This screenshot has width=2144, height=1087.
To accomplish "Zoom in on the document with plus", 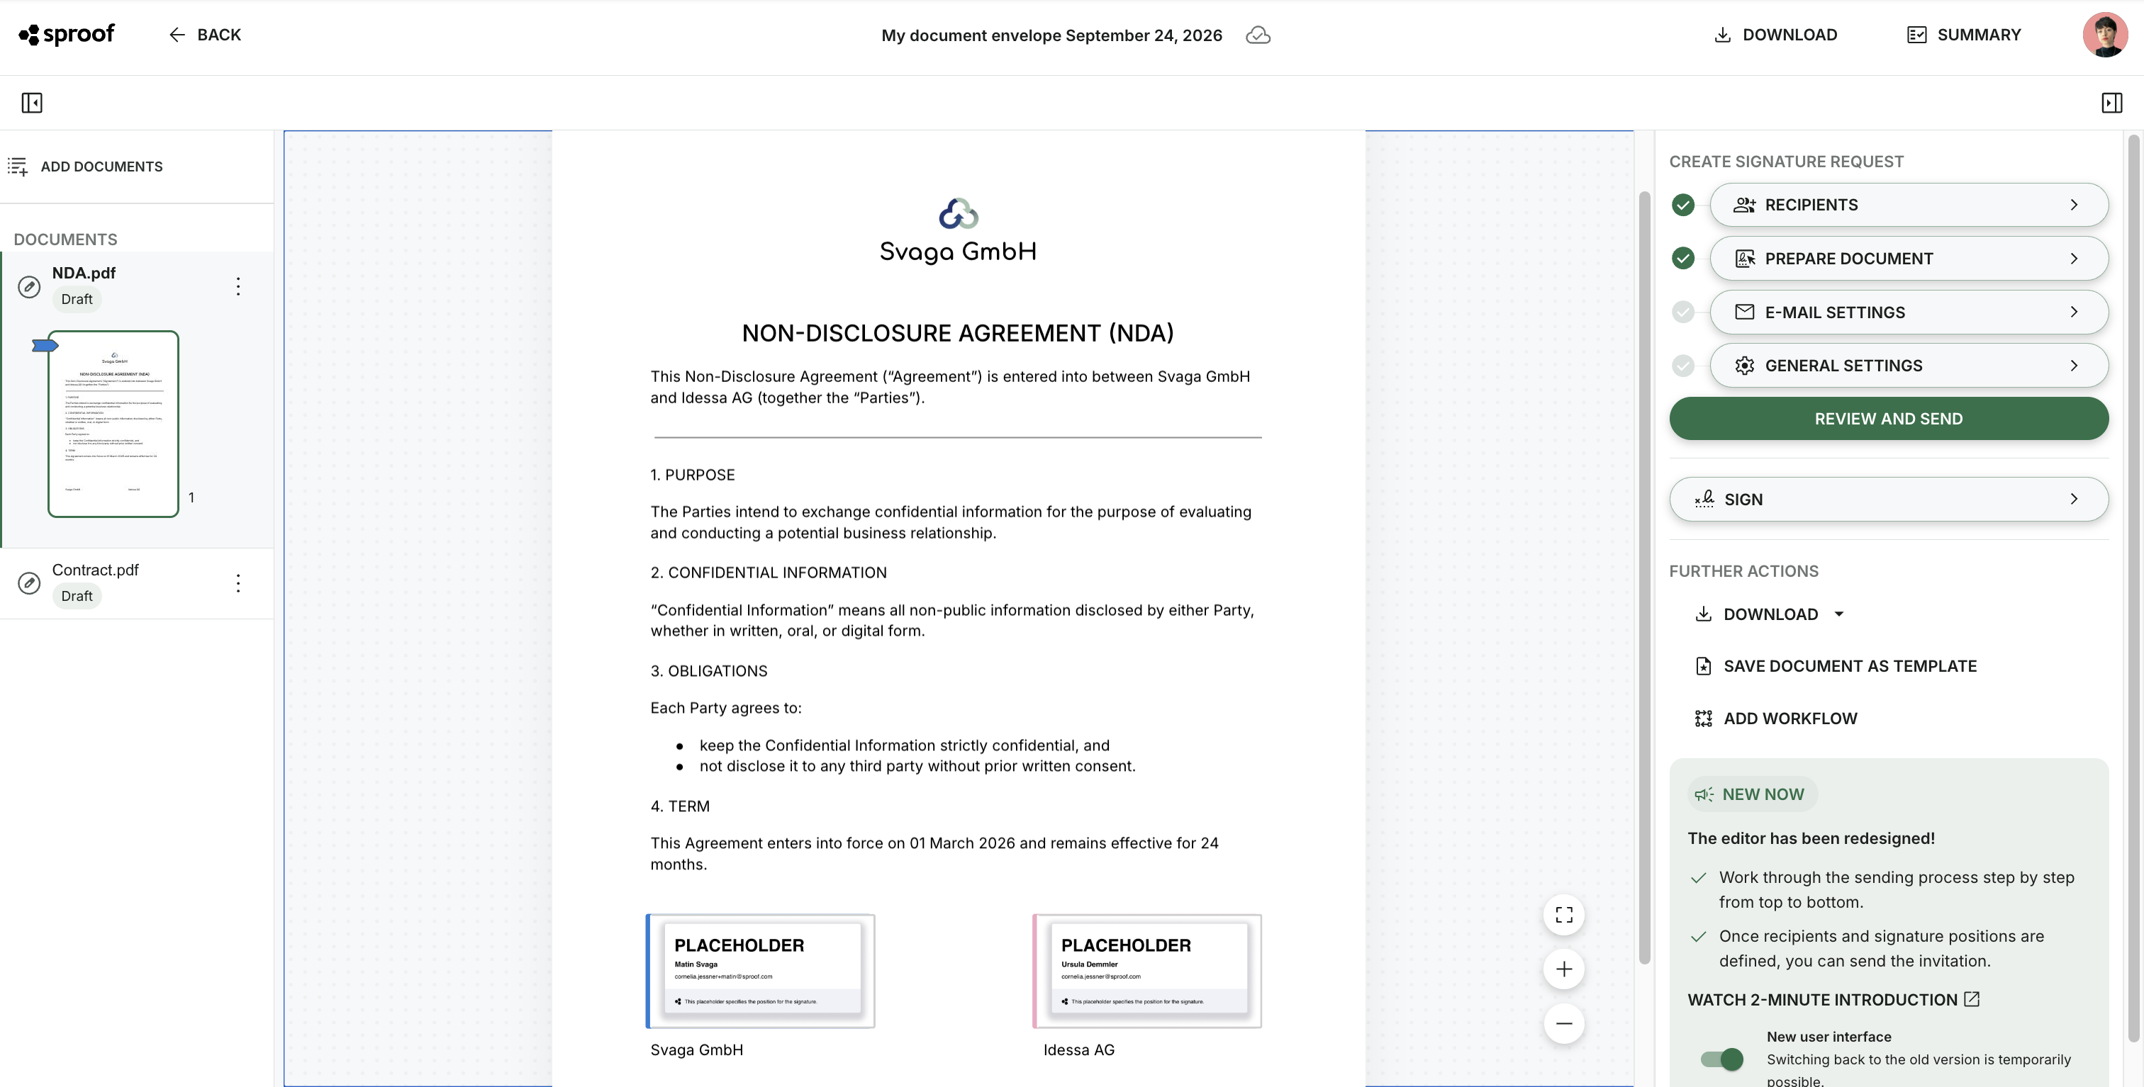I will click(1564, 969).
